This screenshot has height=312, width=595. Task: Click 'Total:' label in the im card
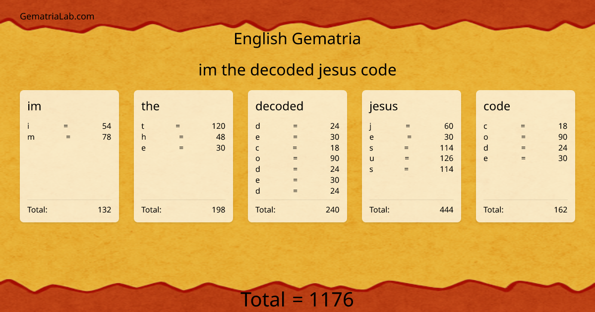pyautogui.click(x=37, y=209)
